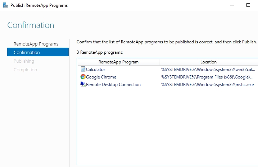Go to the RemoteApp Programs wizard step
The height and width of the screenshot is (167, 258).
coord(36,44)
